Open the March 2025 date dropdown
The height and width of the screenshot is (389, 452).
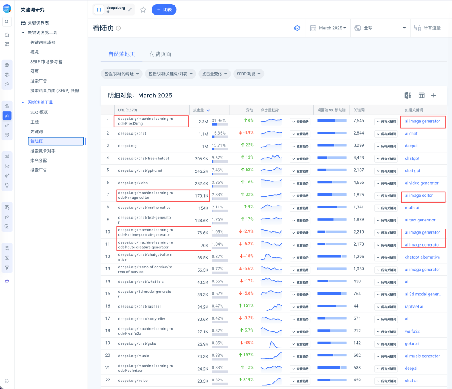pyautogui.click(x=329, y=28)
